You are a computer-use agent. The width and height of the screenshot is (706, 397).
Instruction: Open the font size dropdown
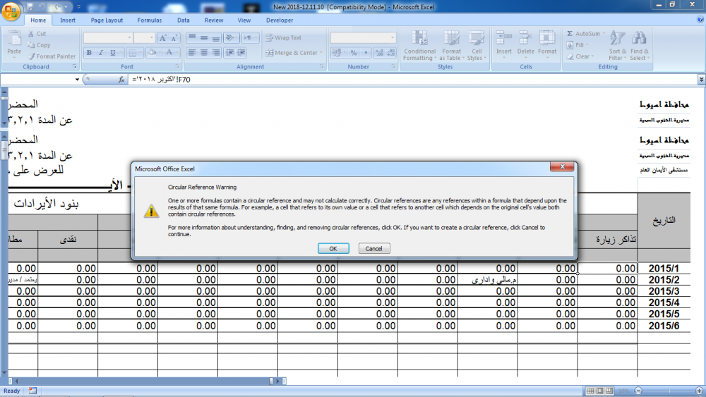click(x=151, y=38)
